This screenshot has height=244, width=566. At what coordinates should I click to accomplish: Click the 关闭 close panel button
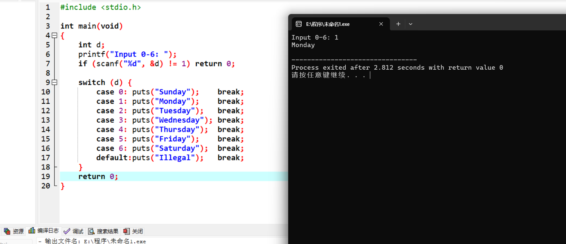click(133, 231)
